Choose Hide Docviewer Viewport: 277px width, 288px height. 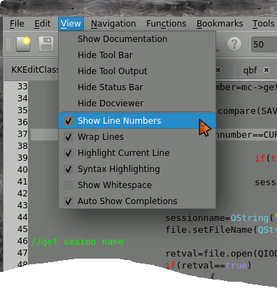[x=137, y=103]
